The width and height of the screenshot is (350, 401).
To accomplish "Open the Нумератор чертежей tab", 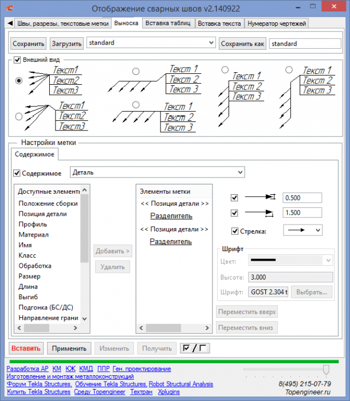I will tap(276, 23).
